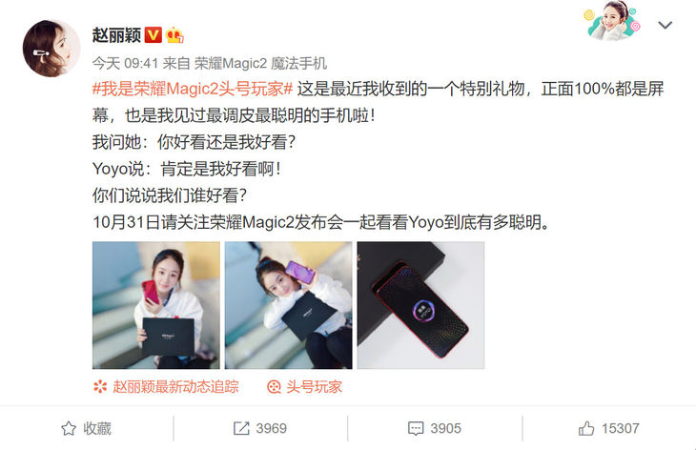The width and height of the screenshot is (696, 450).
Task: Repost via the share icon 3969
Action: 260,428
